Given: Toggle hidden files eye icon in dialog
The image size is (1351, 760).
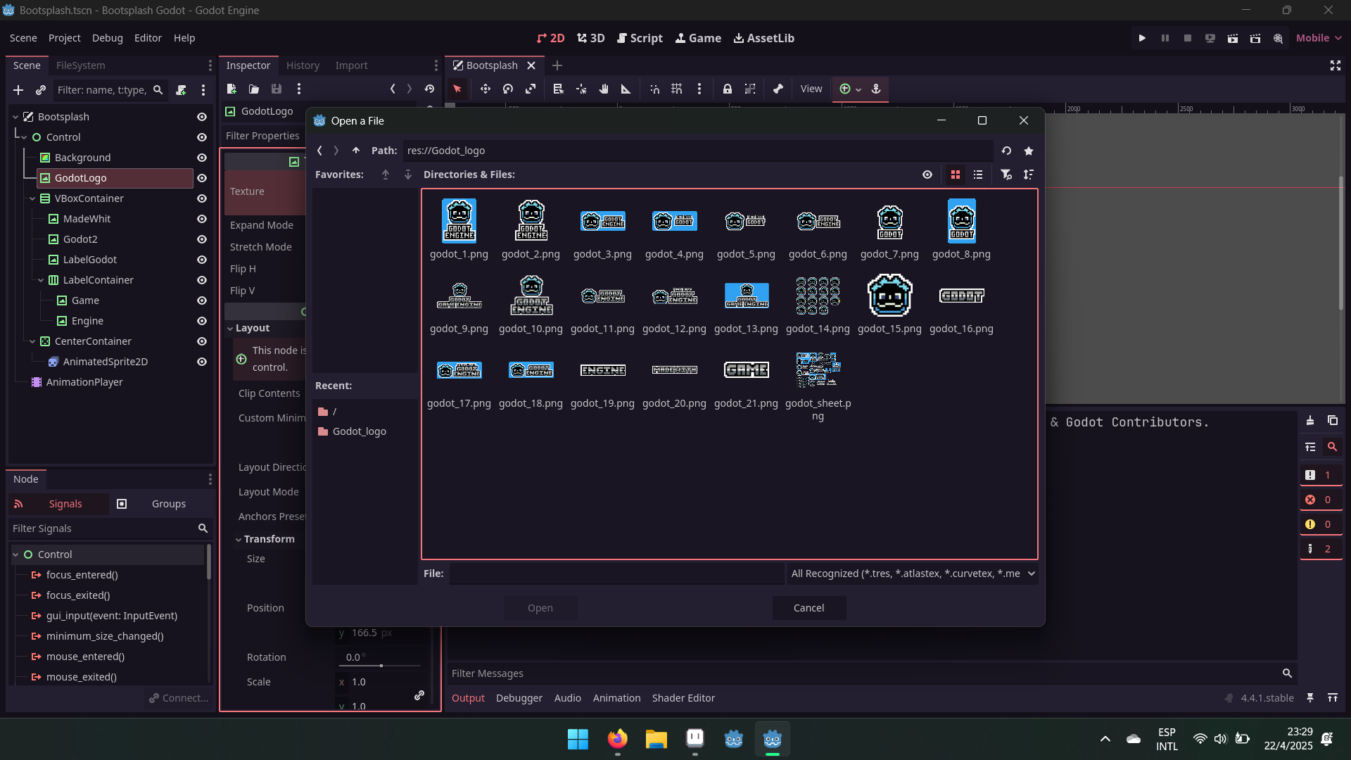Looking at the screenshot, I should pos(927,175).
